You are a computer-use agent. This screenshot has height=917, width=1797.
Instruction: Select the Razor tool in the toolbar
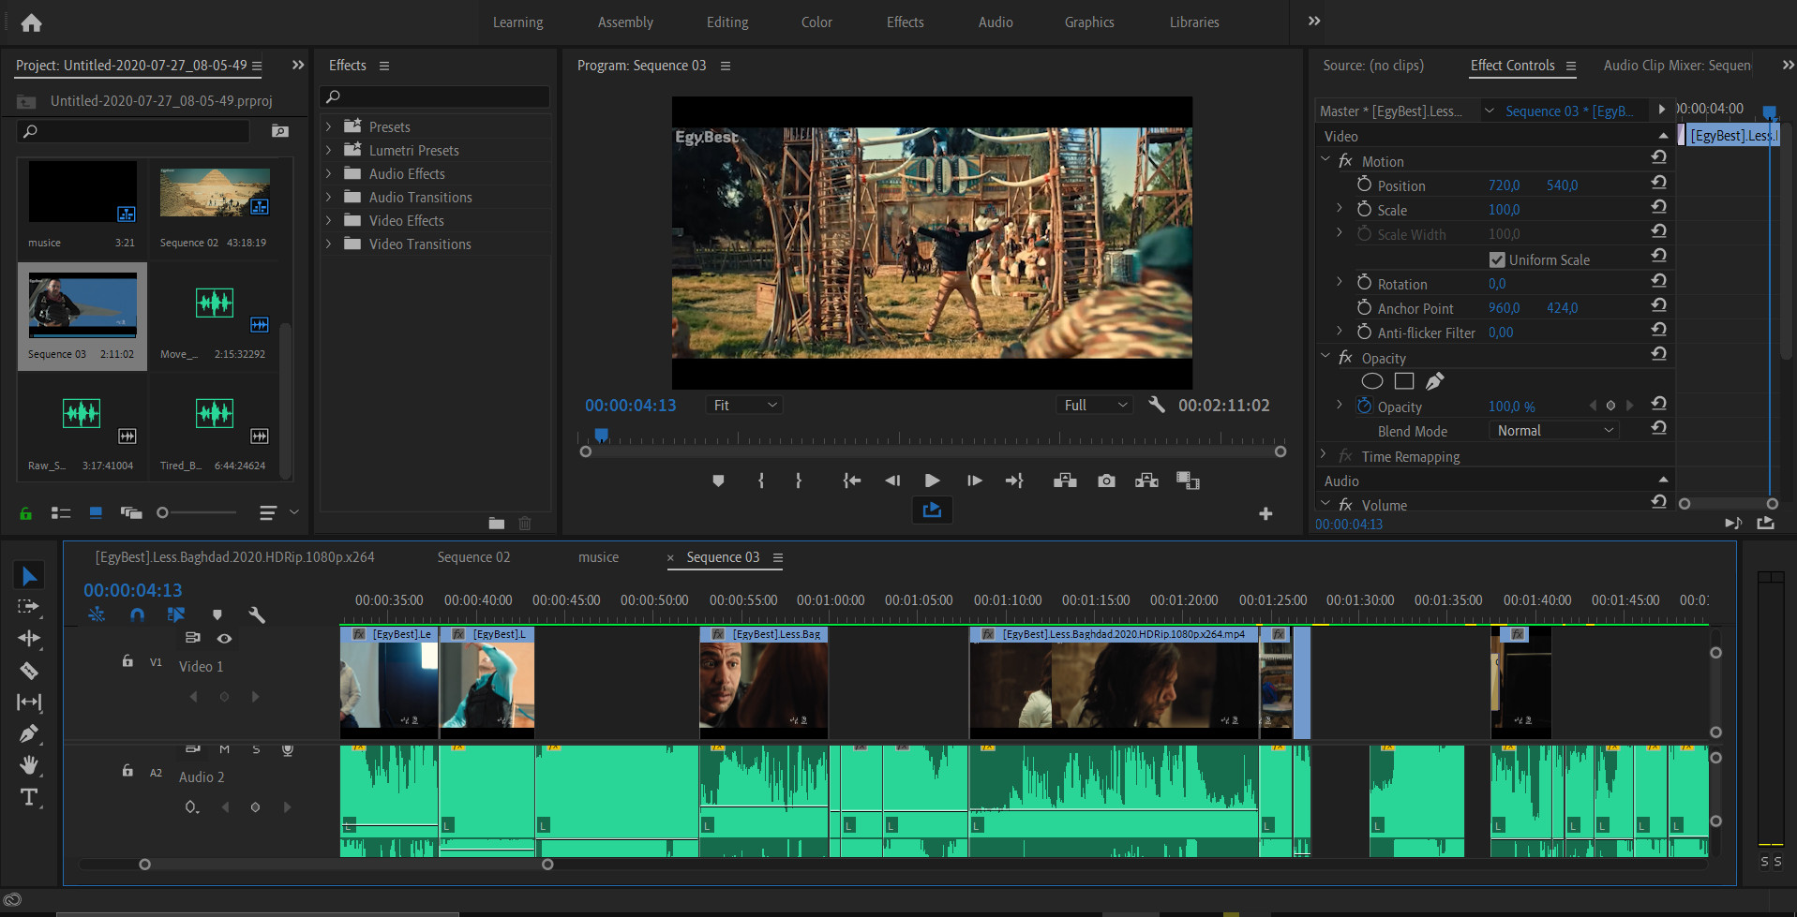pyautogui.click(x=29, y=671)
